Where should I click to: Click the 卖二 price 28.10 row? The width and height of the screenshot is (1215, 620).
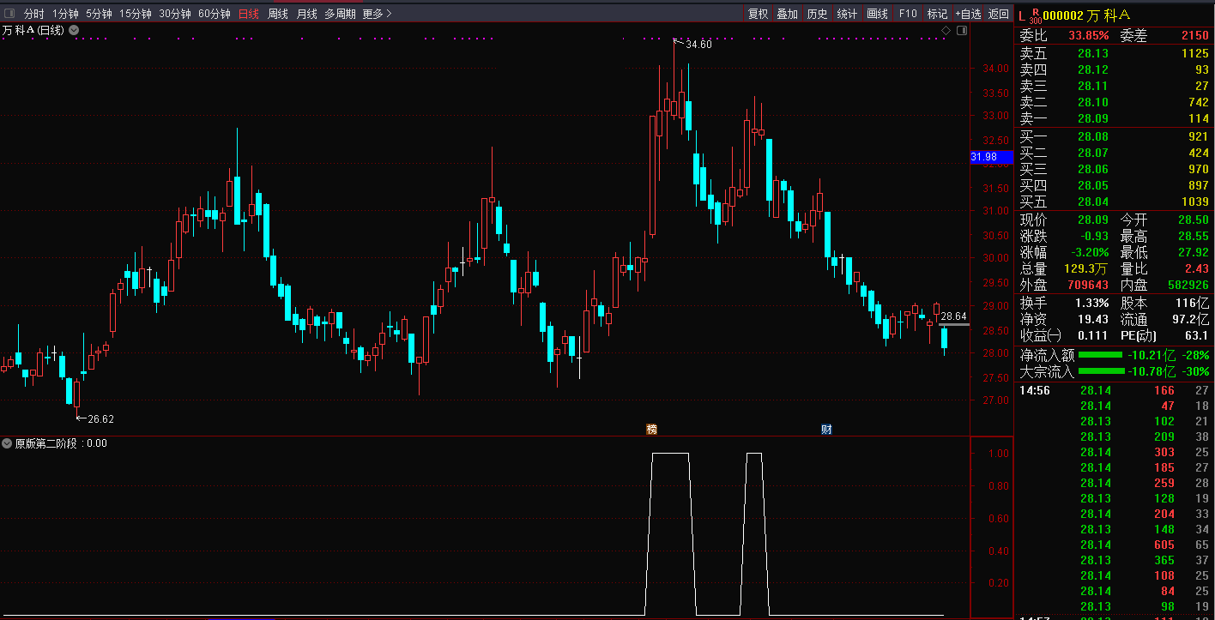click(x=1114, y=102)
